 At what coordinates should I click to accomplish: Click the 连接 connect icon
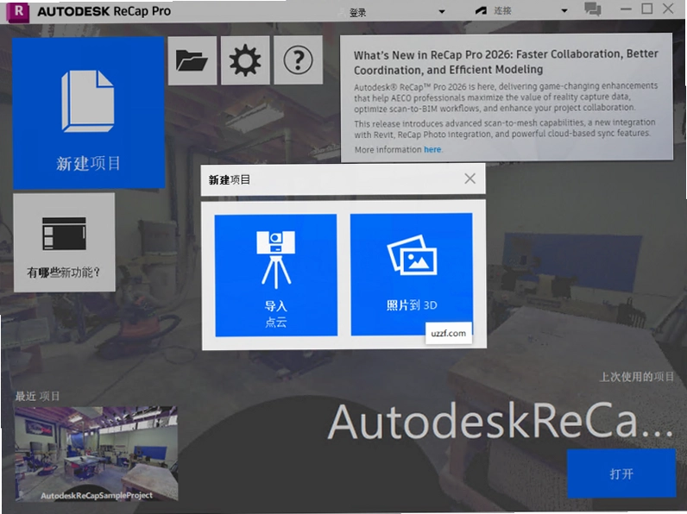481,11
